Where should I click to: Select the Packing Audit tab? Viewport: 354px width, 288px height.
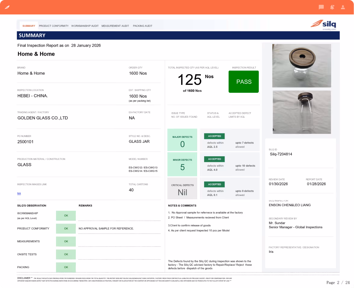tap(142, 26)
